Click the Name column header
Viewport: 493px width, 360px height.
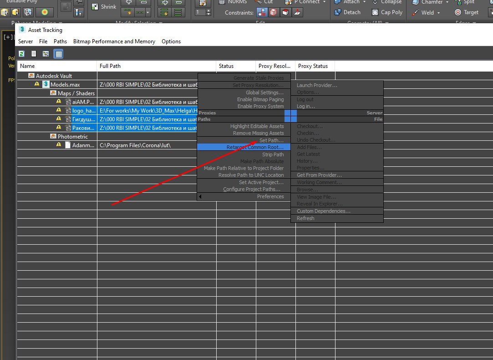tap(57, 66)
